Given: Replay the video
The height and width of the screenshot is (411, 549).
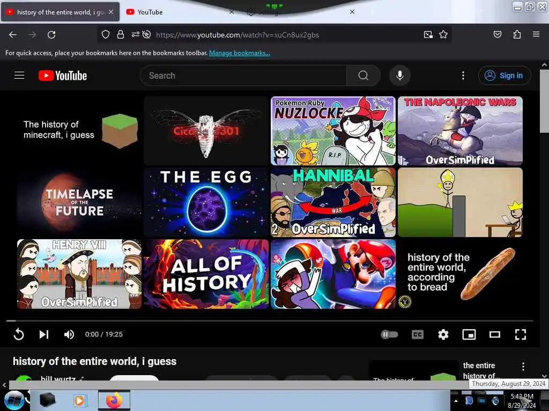Looking at the screenshot, I should 19,334.
